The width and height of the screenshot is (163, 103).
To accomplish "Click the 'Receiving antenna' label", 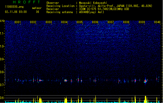I will click(x=60, y=12).
